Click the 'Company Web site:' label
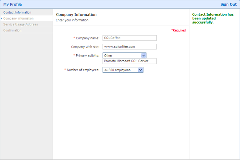The height and width of the screenshot is (160, 240). (85, 47)
